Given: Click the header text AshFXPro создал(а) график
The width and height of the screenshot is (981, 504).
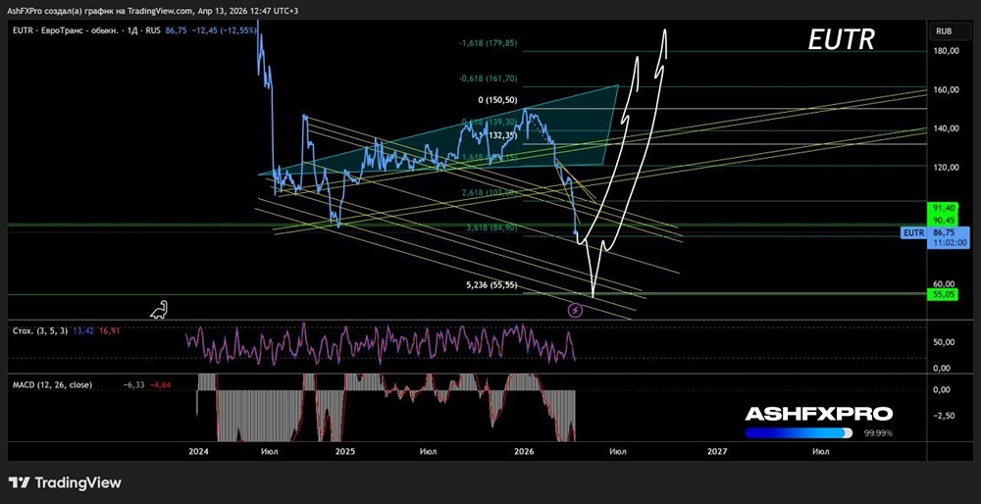Looking at the screenshot, I should pos(61,11).
